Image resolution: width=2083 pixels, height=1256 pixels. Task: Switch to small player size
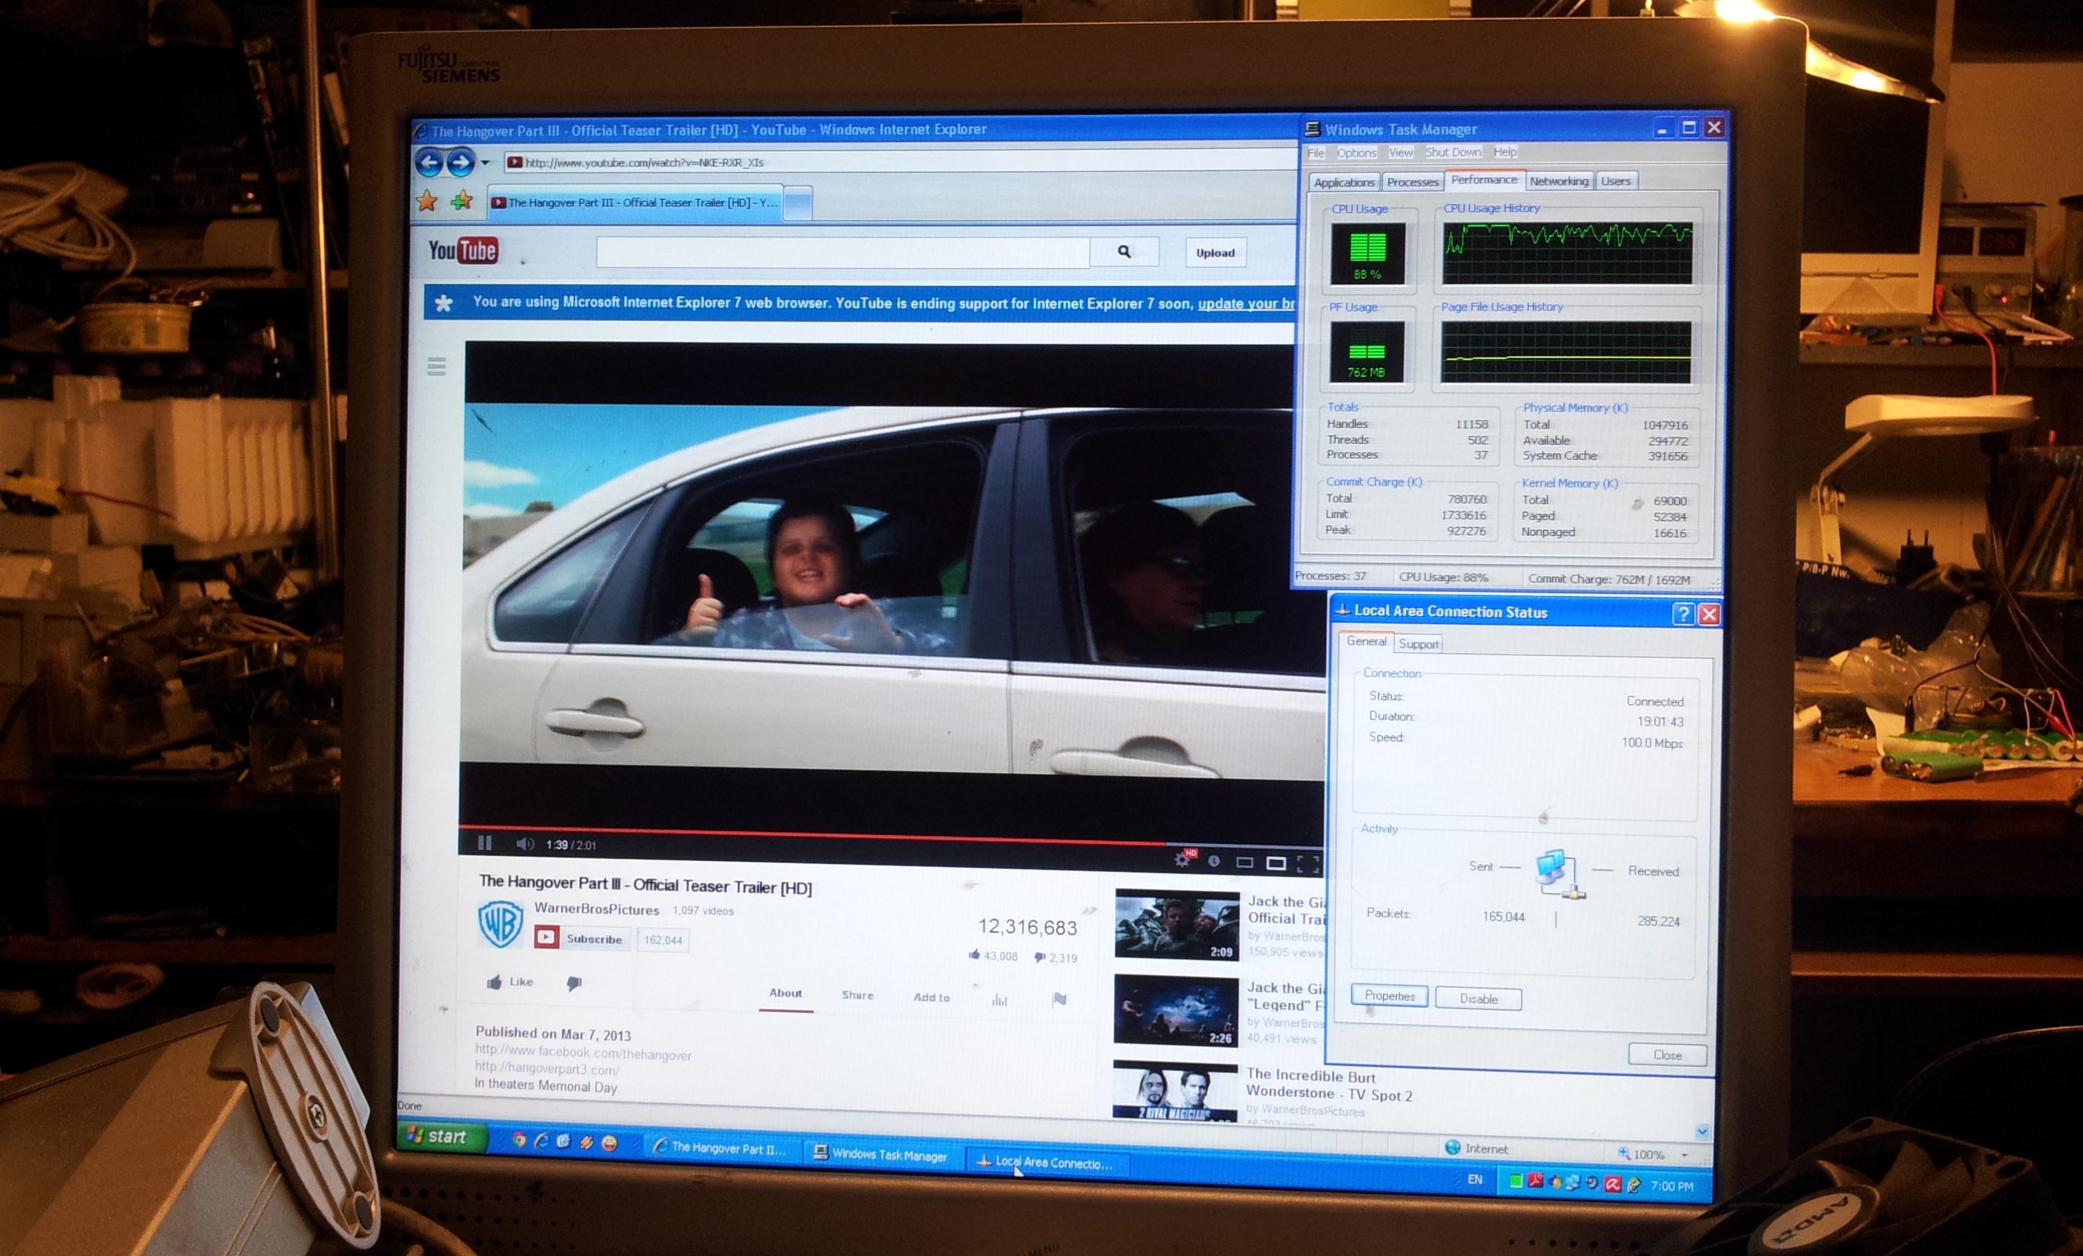point(1244,862)
